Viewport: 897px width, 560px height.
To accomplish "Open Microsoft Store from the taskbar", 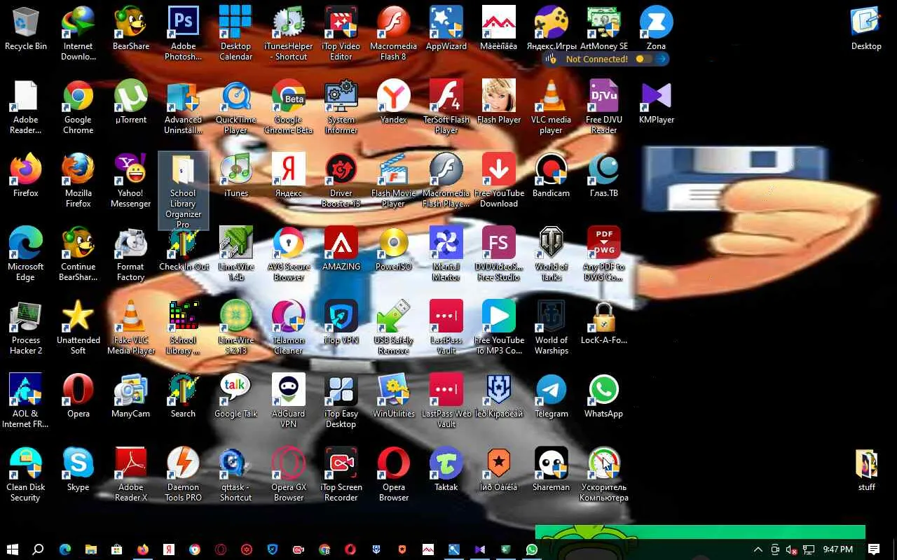I will 117,549.
